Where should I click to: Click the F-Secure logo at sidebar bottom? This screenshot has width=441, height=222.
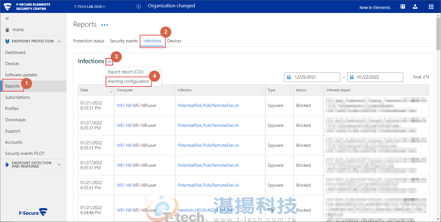click(x=33, y=212)
